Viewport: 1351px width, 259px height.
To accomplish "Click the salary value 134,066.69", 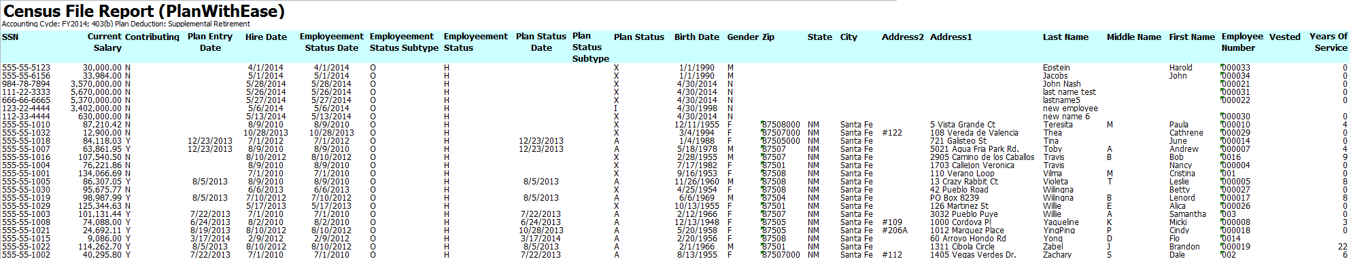I will (x=100, y=174).
